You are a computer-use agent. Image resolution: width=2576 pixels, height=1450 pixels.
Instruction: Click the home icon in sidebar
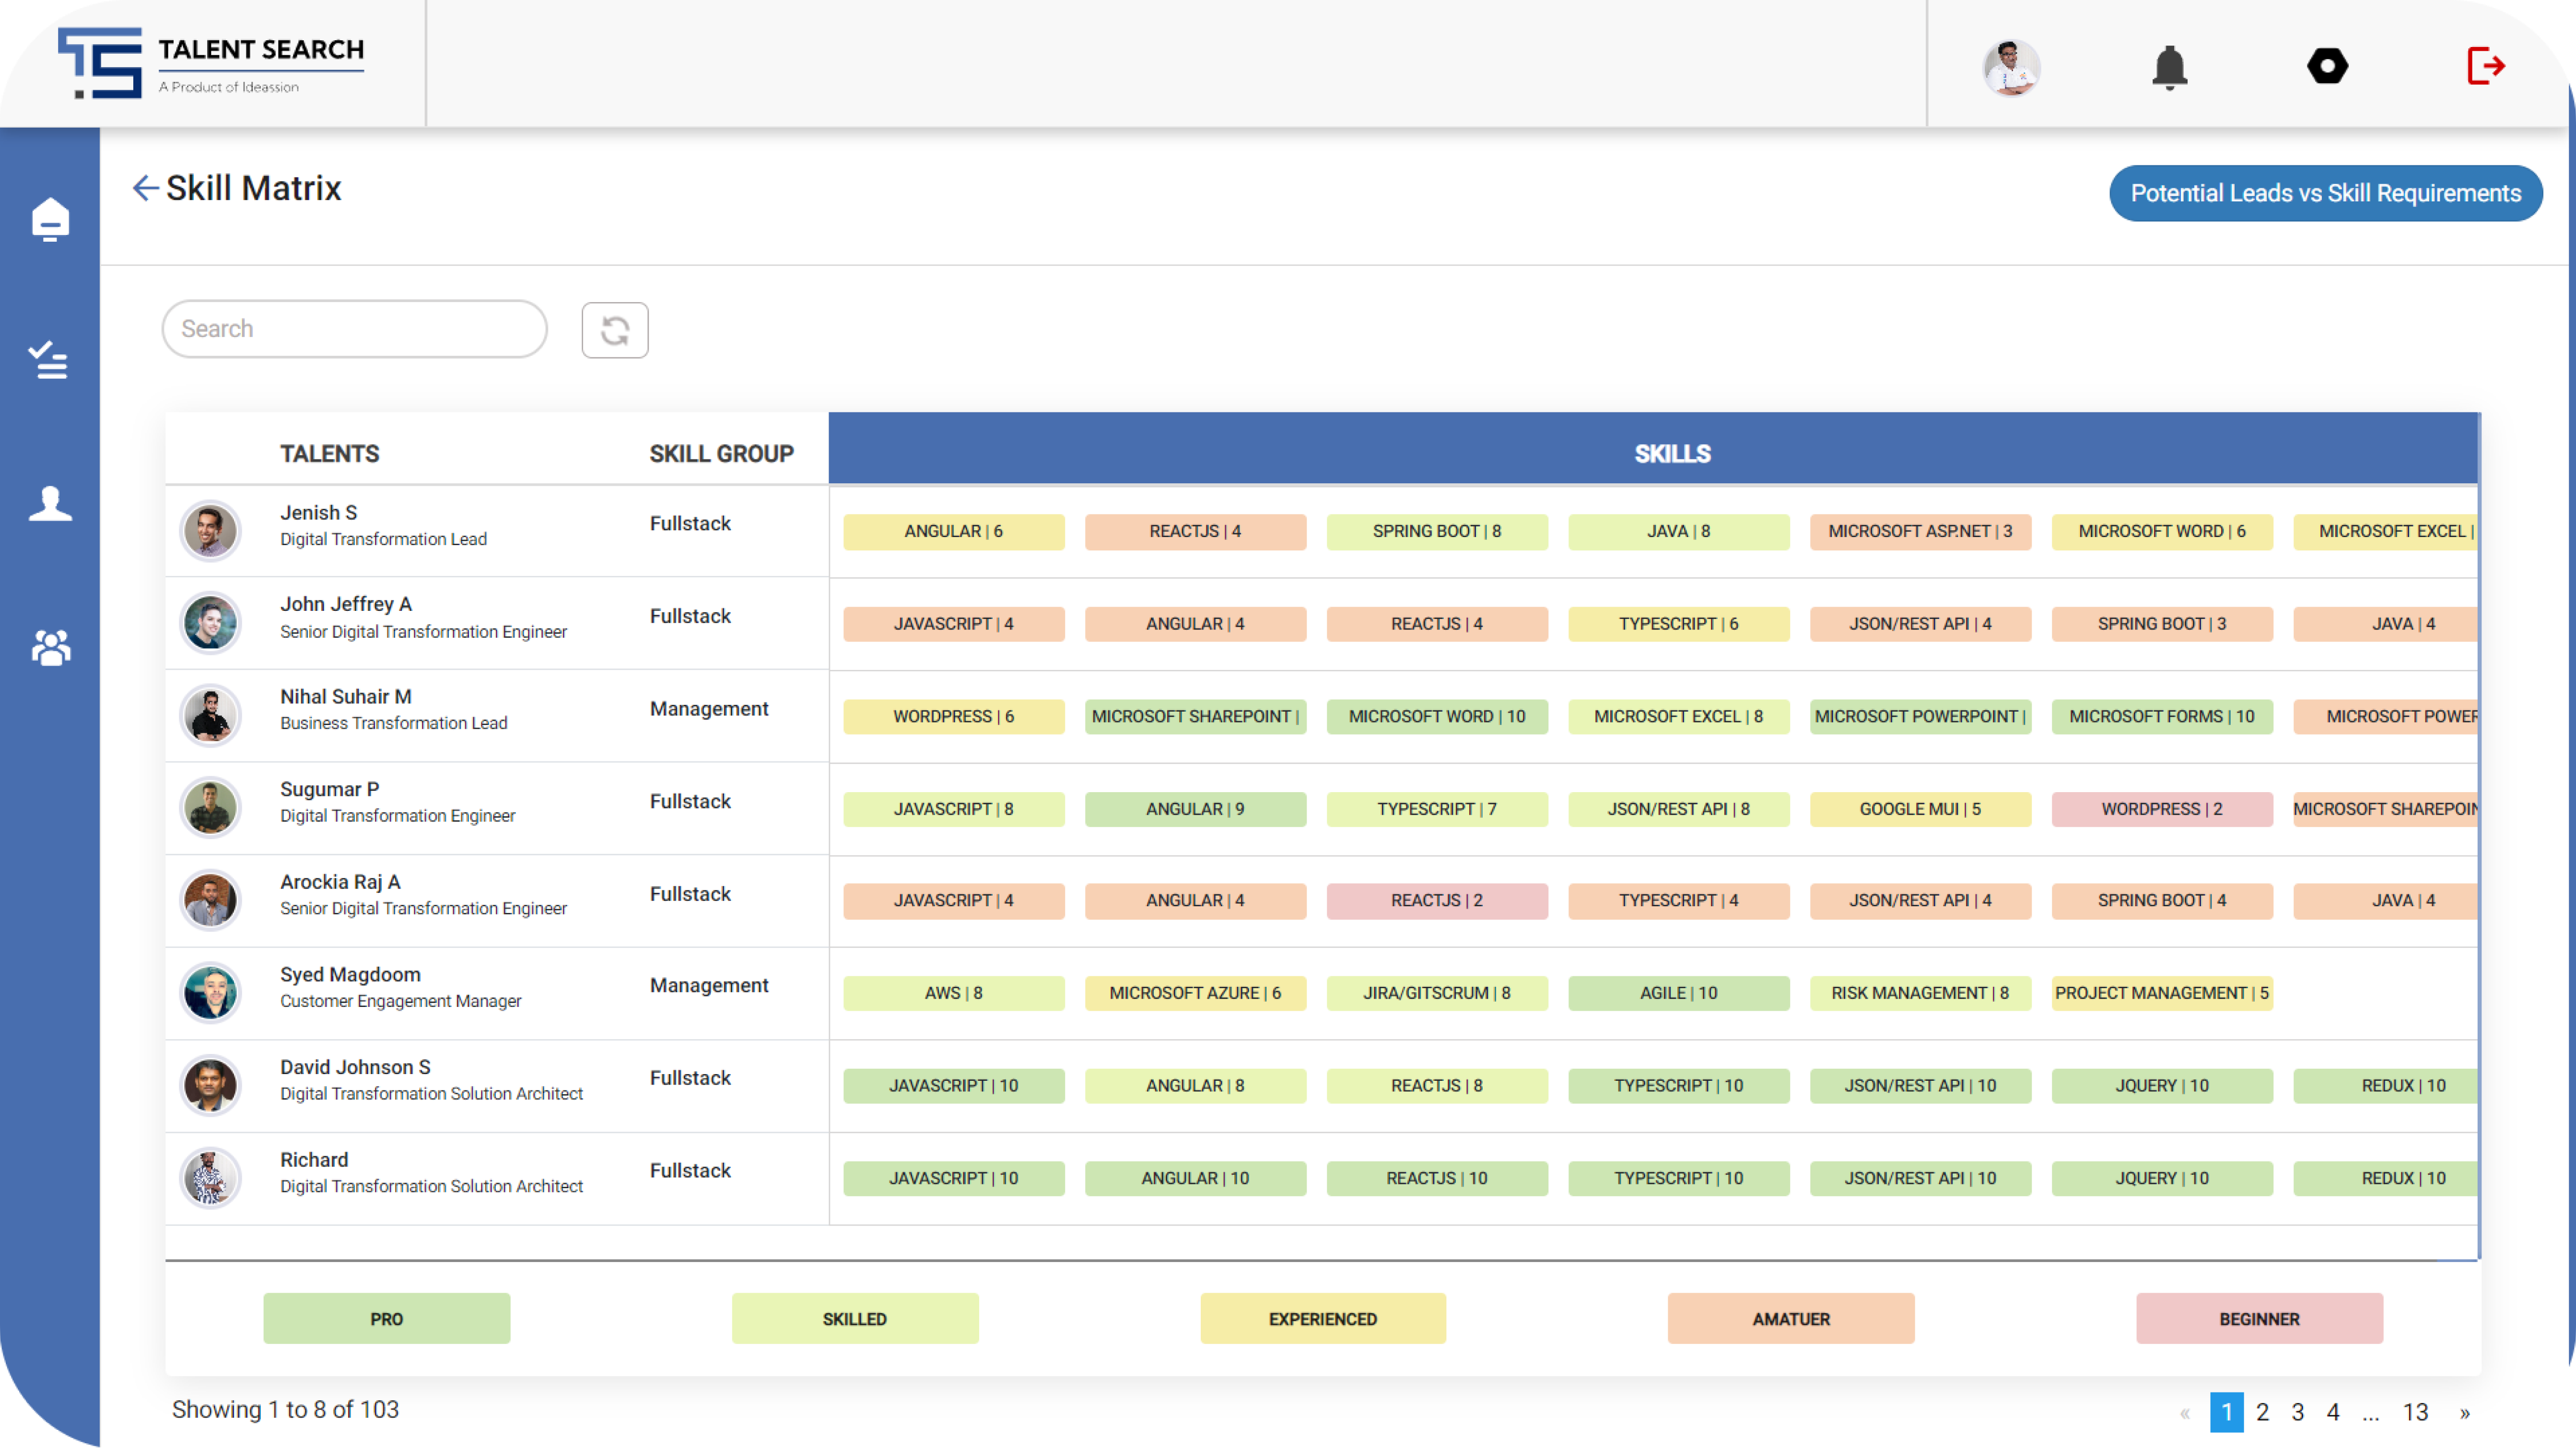click(x=50, y=219)
